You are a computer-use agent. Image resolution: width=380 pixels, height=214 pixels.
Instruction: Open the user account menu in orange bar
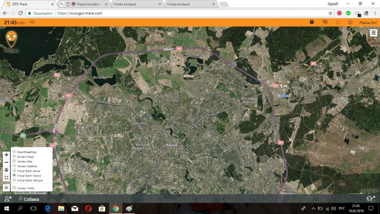pos(368,22)
